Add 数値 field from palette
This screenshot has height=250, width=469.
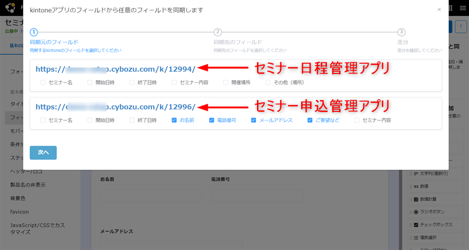pyautogui.click(x=436, y=186)
